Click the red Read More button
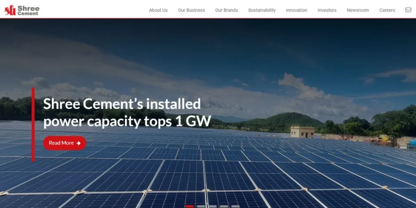 [x=65, y=143]
